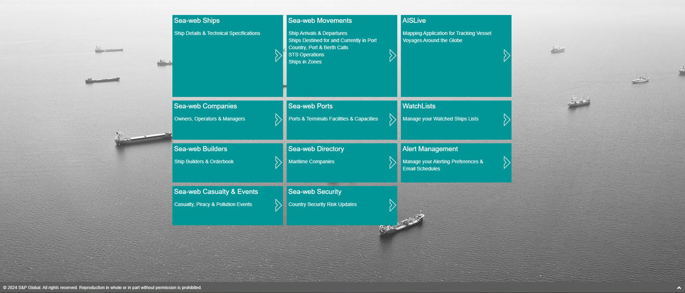
Task: Open the Sea-web Ports heading
Action: pos(310,106)
